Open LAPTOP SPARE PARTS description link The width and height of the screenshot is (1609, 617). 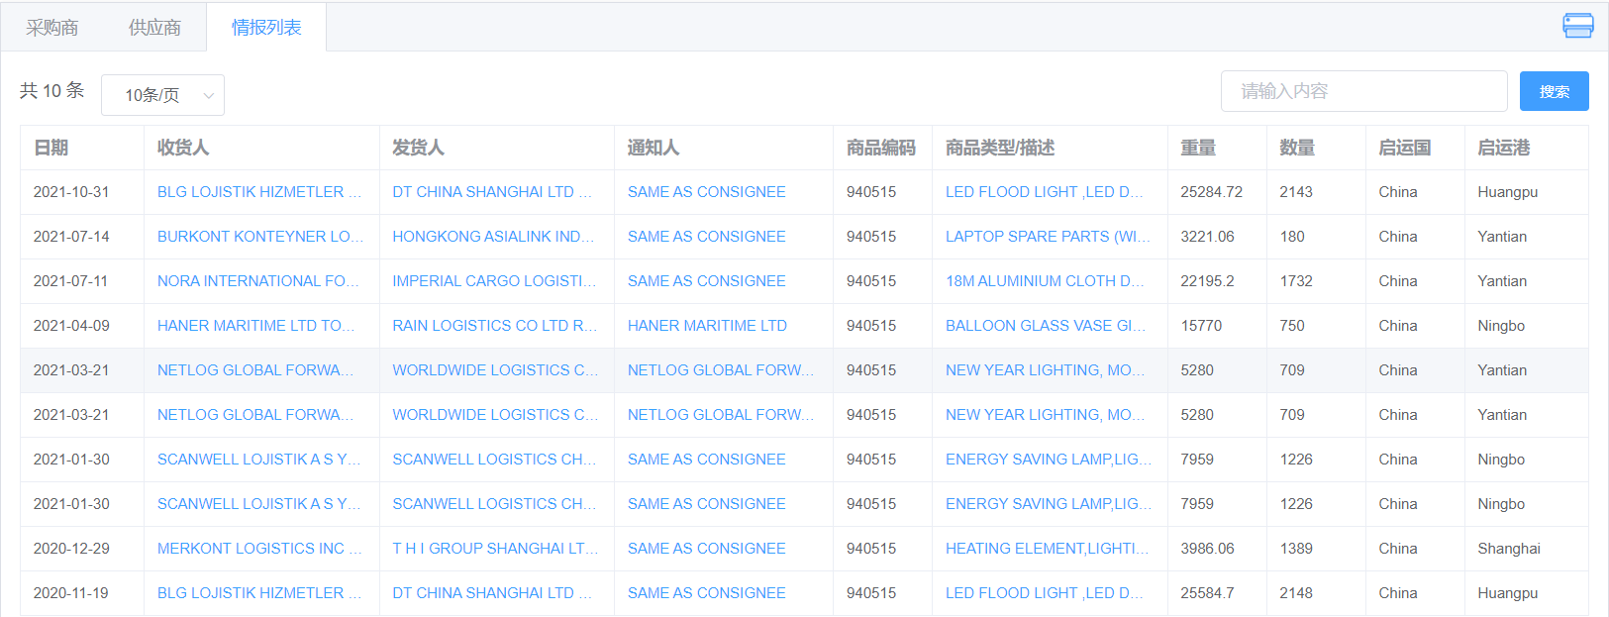[1049, 237]
